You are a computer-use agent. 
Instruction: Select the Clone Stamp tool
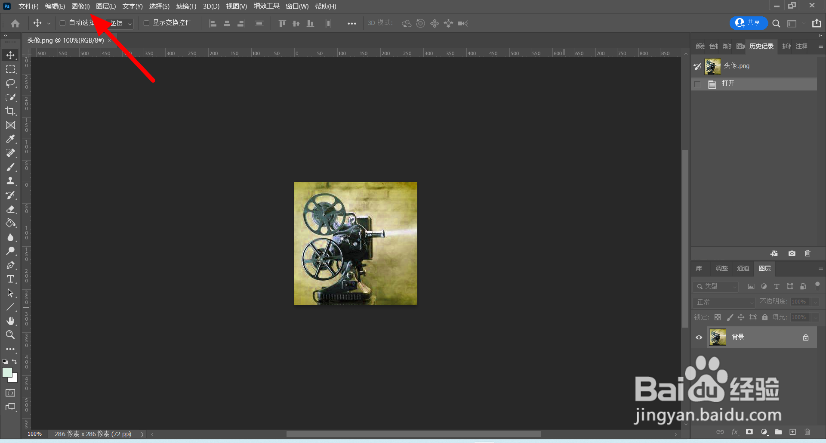10,181
